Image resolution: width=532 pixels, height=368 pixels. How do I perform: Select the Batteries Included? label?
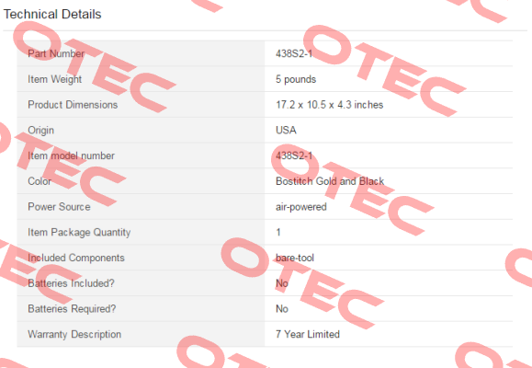click(x=71, y=283)
